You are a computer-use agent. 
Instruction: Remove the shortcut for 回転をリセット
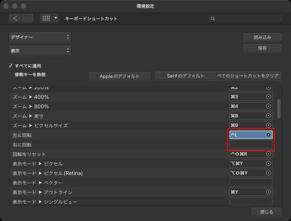pyautogui.click(x=268, y=154)
